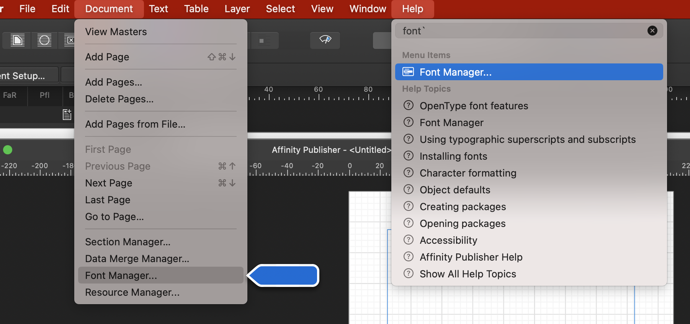
Task: Open the View menu
Action: click(x=322, y=9)
